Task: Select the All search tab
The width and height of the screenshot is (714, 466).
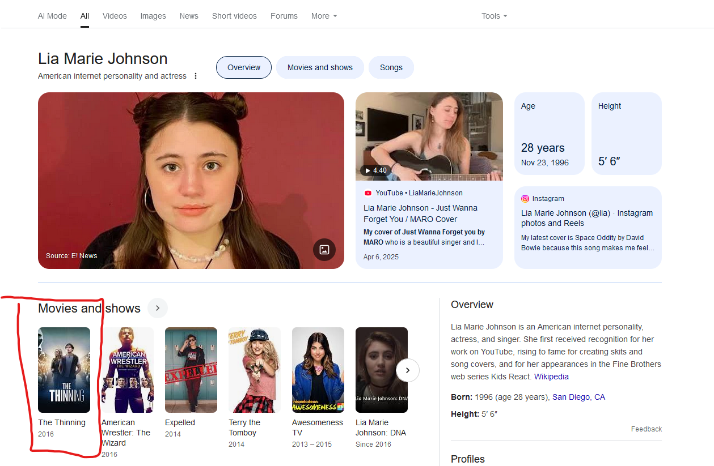Action: point(85,16)
